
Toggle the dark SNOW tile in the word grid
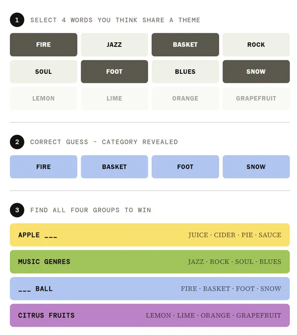(x=256, y=71)
